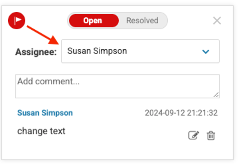This screenshot has width=238, height=168.
Task: Expand the Assignee list with the blue chevron
Action: 206,52
